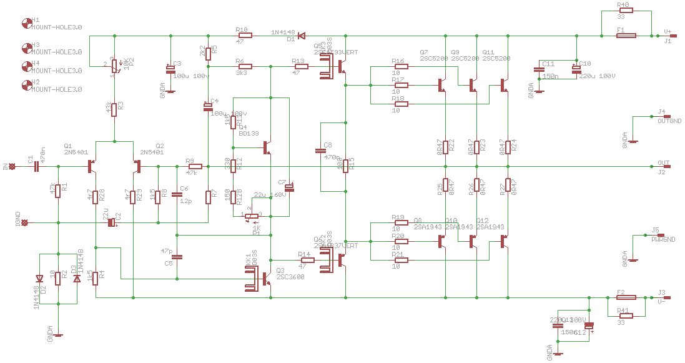The height and width of the screenshot is (363, 685).
Task: Select resistor R21 10 symbol
Action: click(401, 260)
